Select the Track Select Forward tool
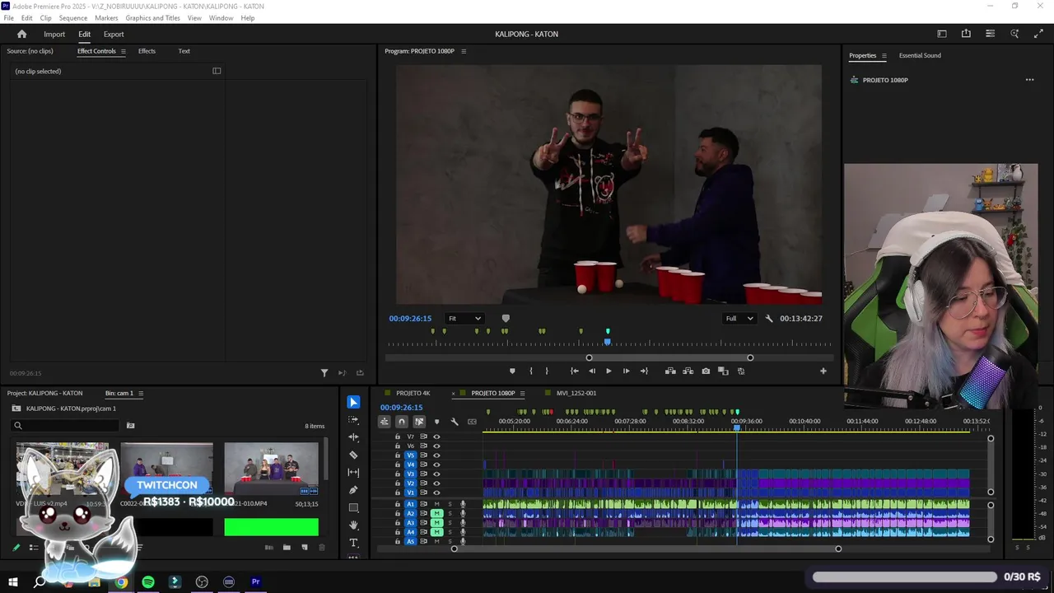The height and width of the screenshot is (593, 1054). 353,420
